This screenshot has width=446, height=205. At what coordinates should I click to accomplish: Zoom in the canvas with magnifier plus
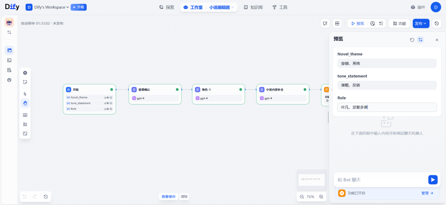pyautogui.click(x=321, y=197)
